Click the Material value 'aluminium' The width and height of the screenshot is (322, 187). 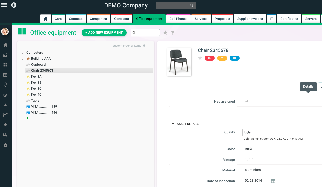coord(253,170)
